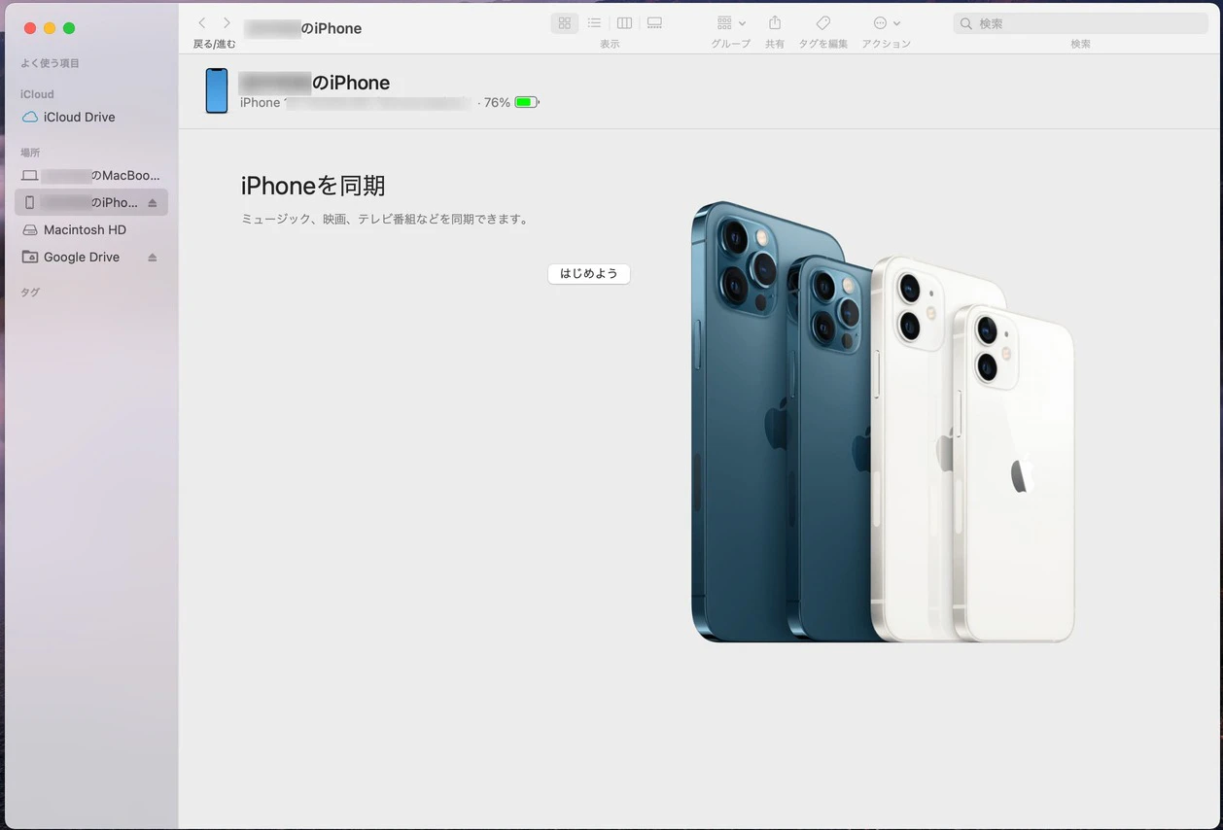Eject Google Drive in sidebar
The height and width of the screenshot is (830, 1223).
click(152, 258)
